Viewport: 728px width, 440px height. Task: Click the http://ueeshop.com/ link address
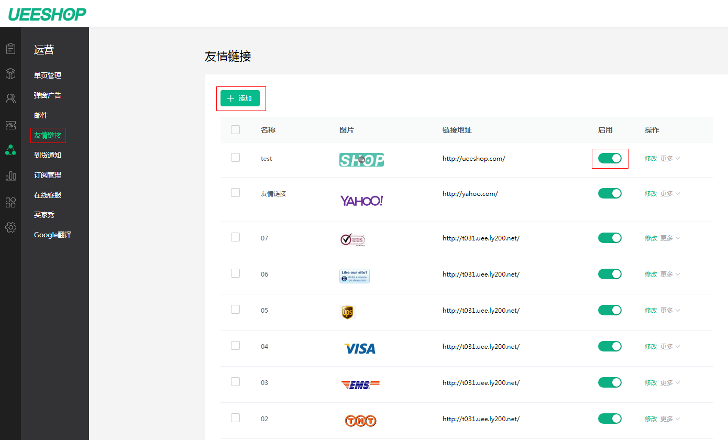(x=473, y=158)
